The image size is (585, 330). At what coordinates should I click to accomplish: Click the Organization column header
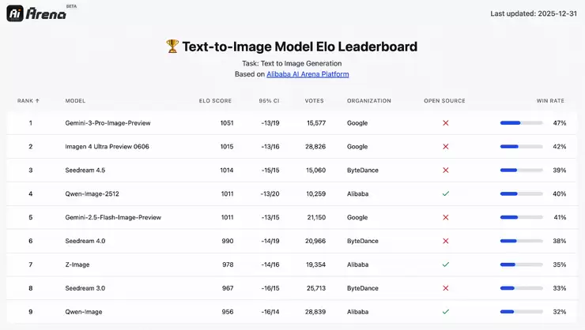tap(369, 101)
